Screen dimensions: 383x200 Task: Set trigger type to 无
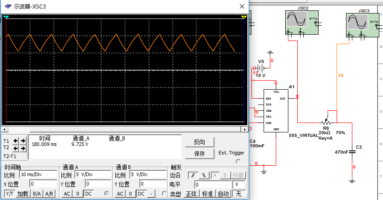pos(238,194)
